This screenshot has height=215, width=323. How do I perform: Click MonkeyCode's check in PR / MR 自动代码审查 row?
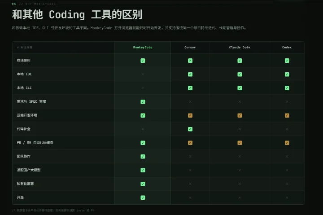143,143
